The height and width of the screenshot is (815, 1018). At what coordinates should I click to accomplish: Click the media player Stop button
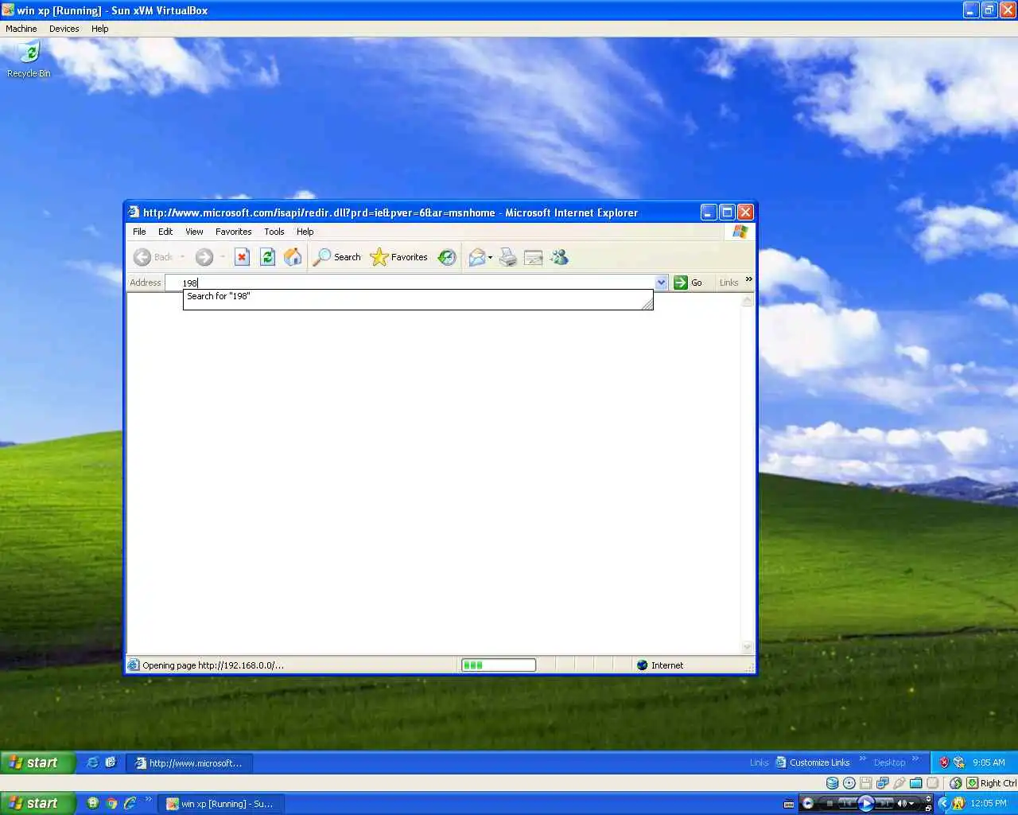coord(830,803)
